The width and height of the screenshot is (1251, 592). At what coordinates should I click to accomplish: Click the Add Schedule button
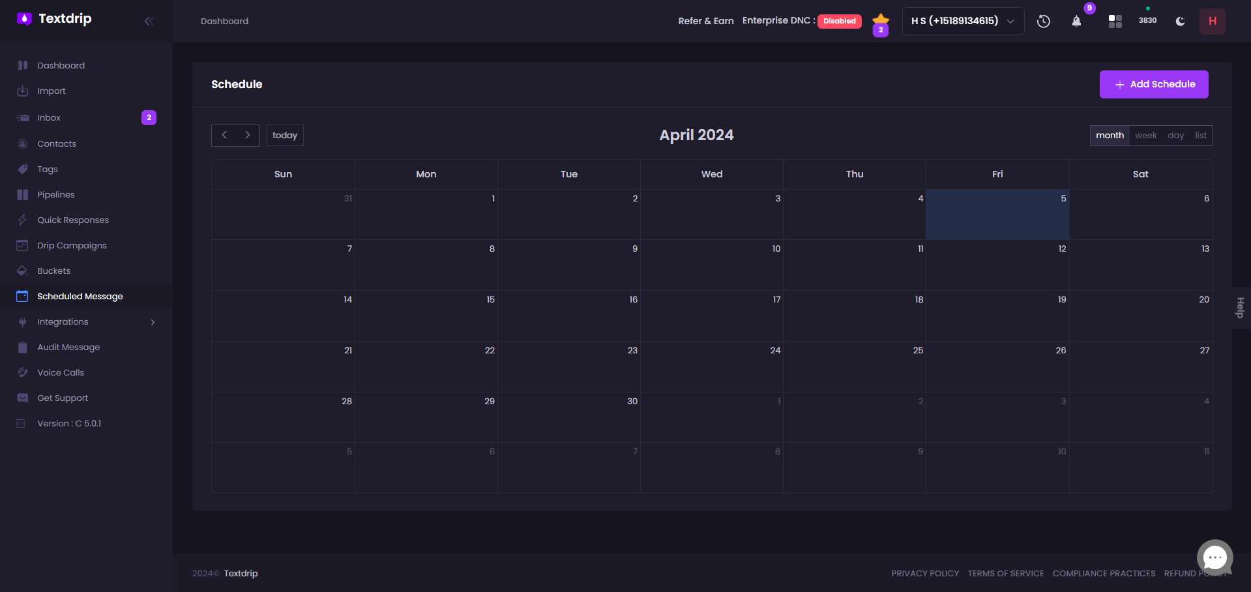(x=1153, y=85)
